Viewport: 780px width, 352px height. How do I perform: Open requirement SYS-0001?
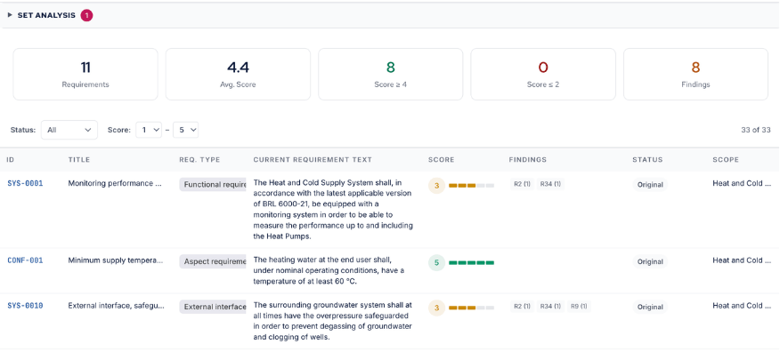click(25, 184)
